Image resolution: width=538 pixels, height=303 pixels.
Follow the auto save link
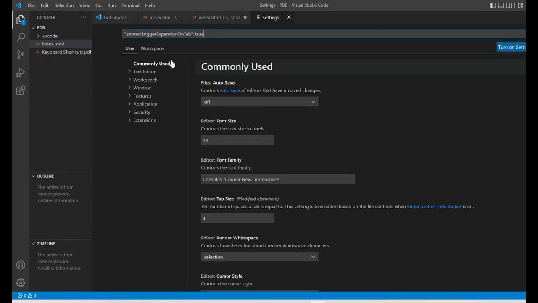[230, 90]
